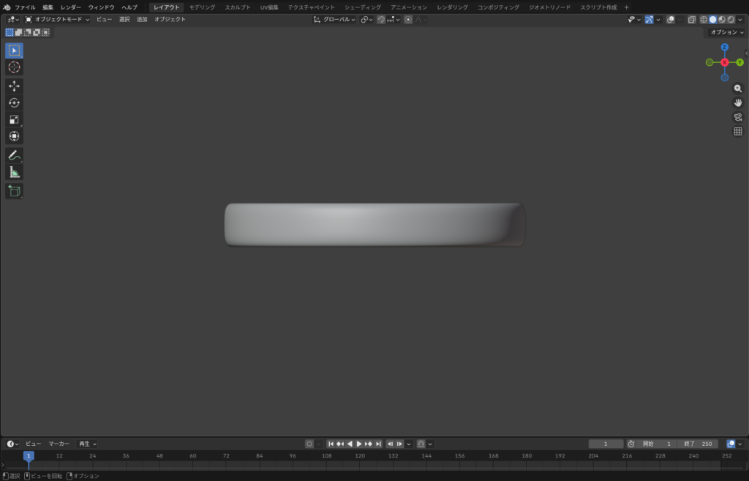The height and width of the screenshot is (481, 749).
Task: Open the オプション dropdown
Action: tap(726, 32)
